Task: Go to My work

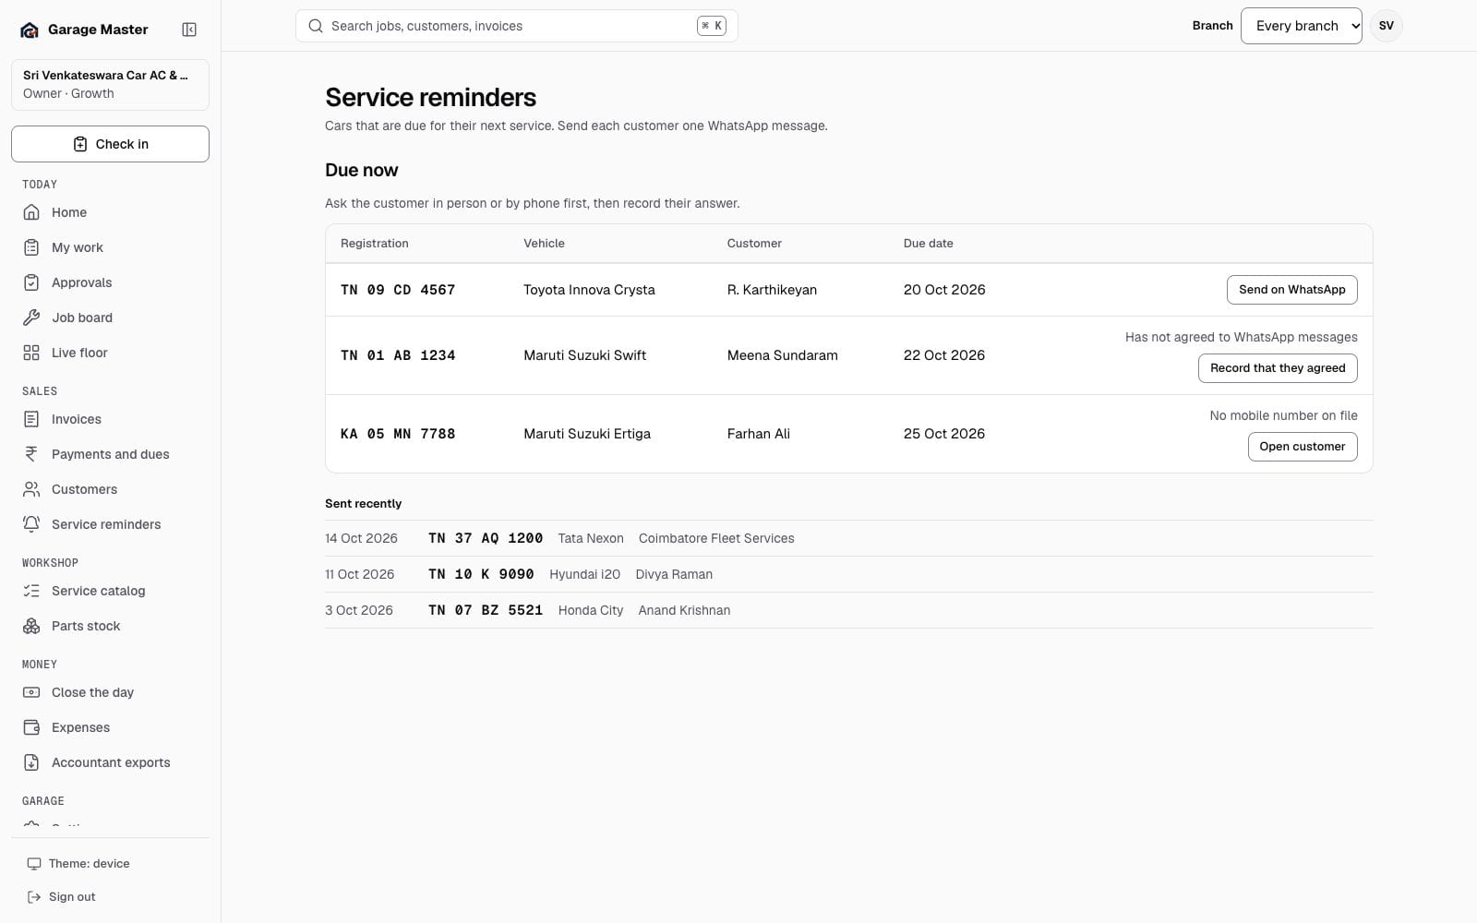Action: pyautogui.click(x=110, y=247)
